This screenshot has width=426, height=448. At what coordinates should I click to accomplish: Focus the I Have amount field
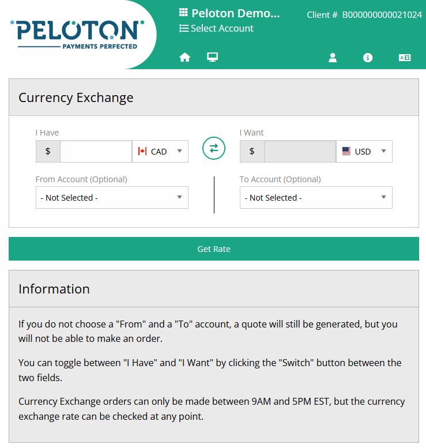tap(96, 152)
